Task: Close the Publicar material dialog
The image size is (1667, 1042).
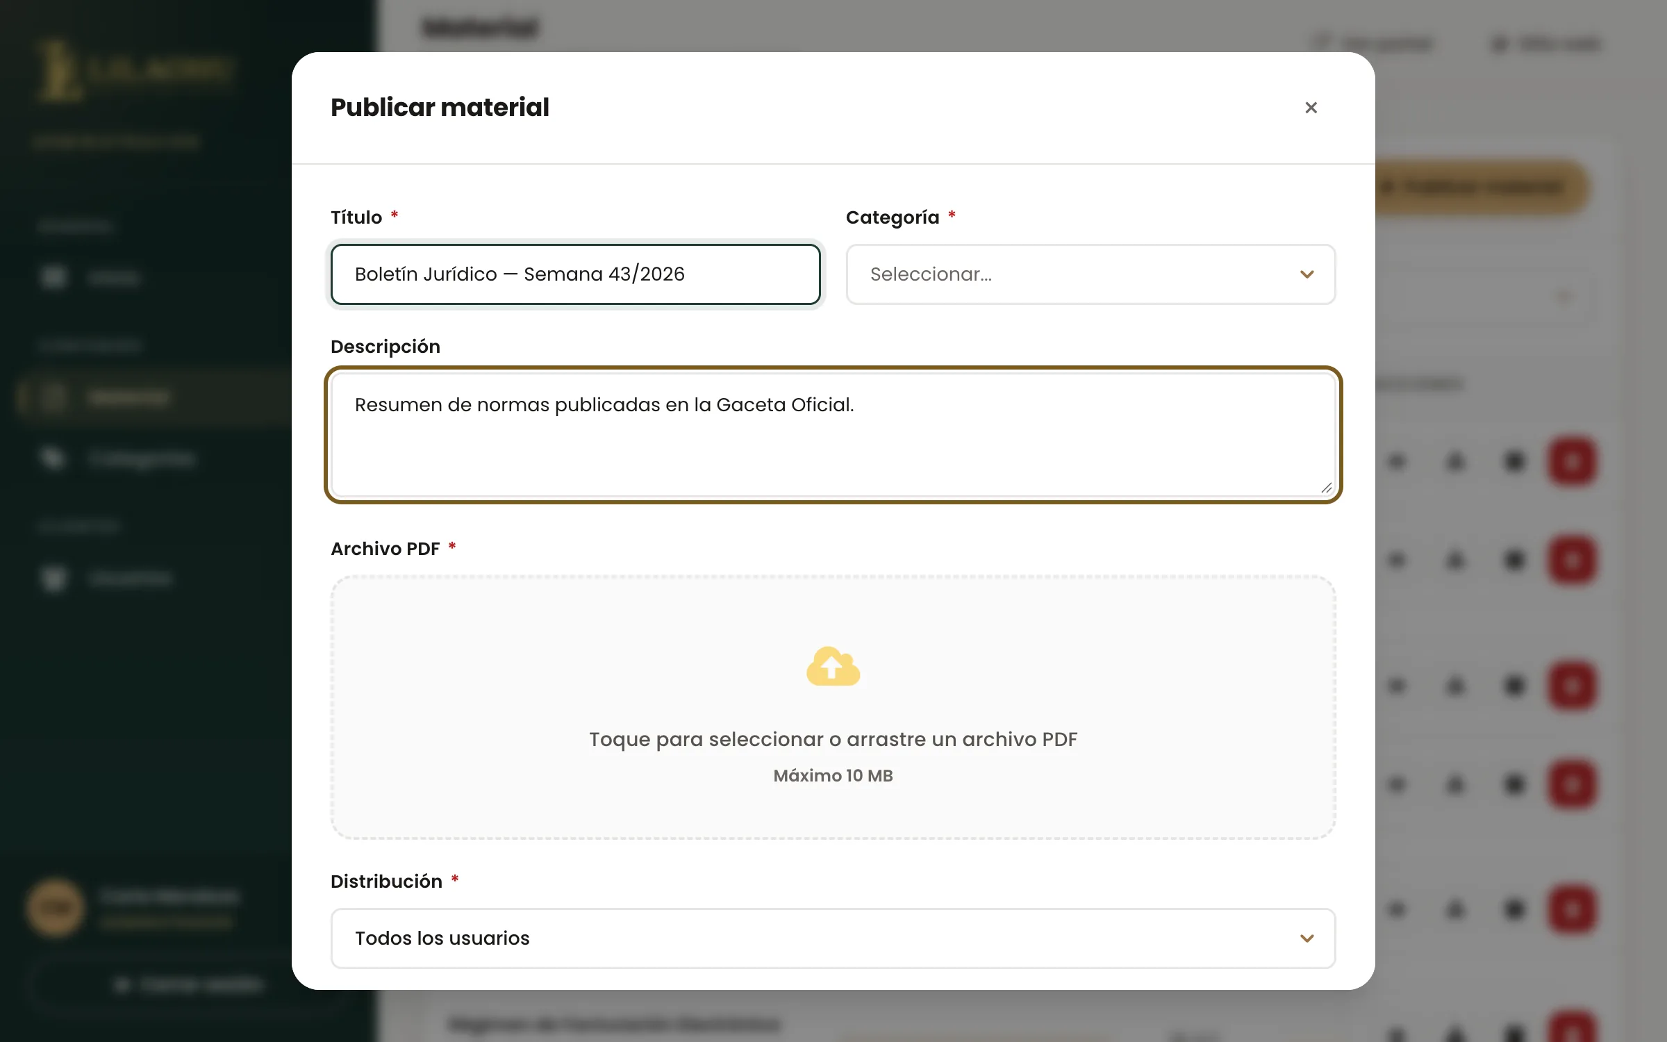Action: click(1311, 108)
